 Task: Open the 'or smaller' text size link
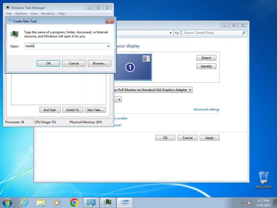pyautogui.click(x=121, y=118)
